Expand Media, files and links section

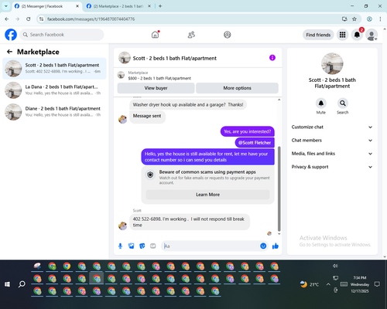(x=332, y=154)
